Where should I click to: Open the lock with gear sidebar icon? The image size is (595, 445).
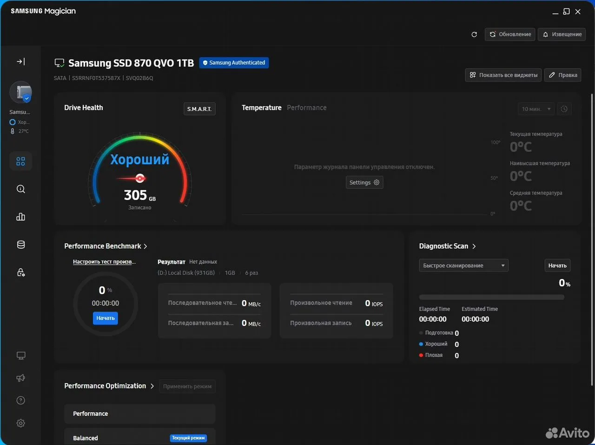coord(21,272)
